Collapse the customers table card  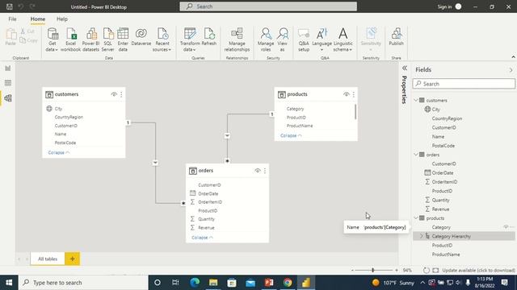59,152
